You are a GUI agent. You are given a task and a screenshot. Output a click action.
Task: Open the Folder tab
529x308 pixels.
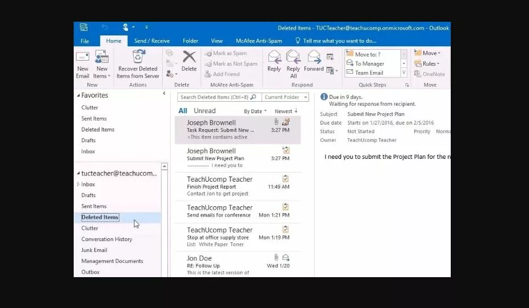tap(190, 41)
